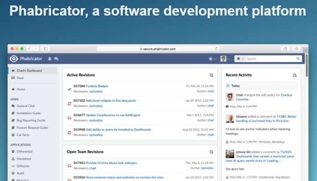Screen dimensions: 317x181
Task: Click 'Mon, Mar 6, 1:44 PM' timestamp
Action: (x=243, y=107)
